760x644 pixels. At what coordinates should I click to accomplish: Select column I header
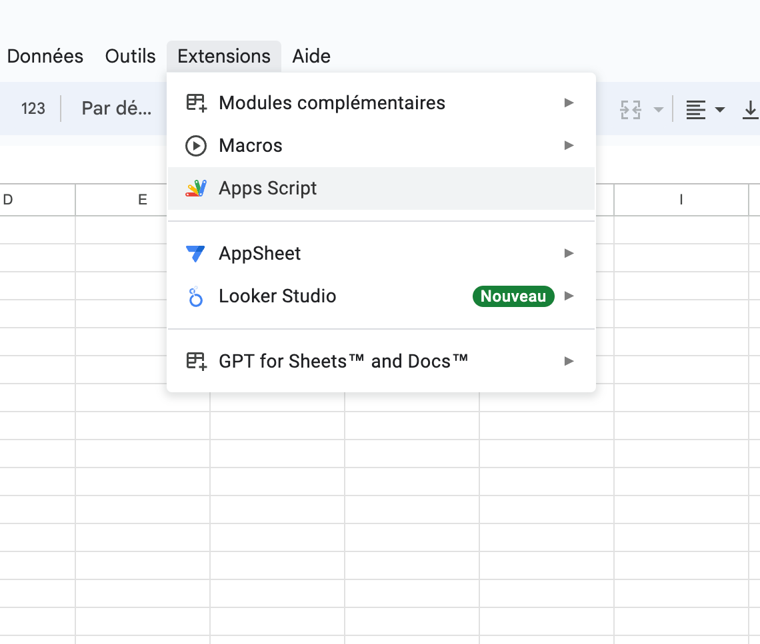[x=681, y=200]
